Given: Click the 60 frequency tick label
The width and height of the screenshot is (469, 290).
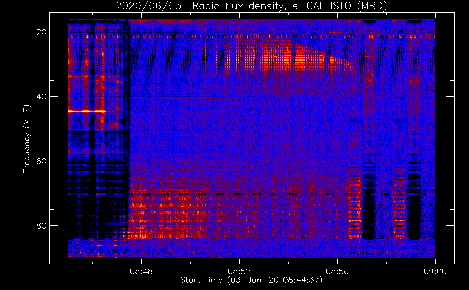Looking at the screenshot, I should [42, 161].
